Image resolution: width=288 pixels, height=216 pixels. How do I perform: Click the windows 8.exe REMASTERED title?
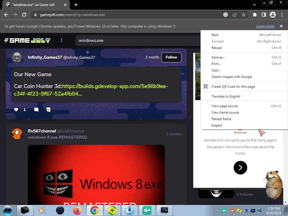pyautogui.click(x=57, y=137)
